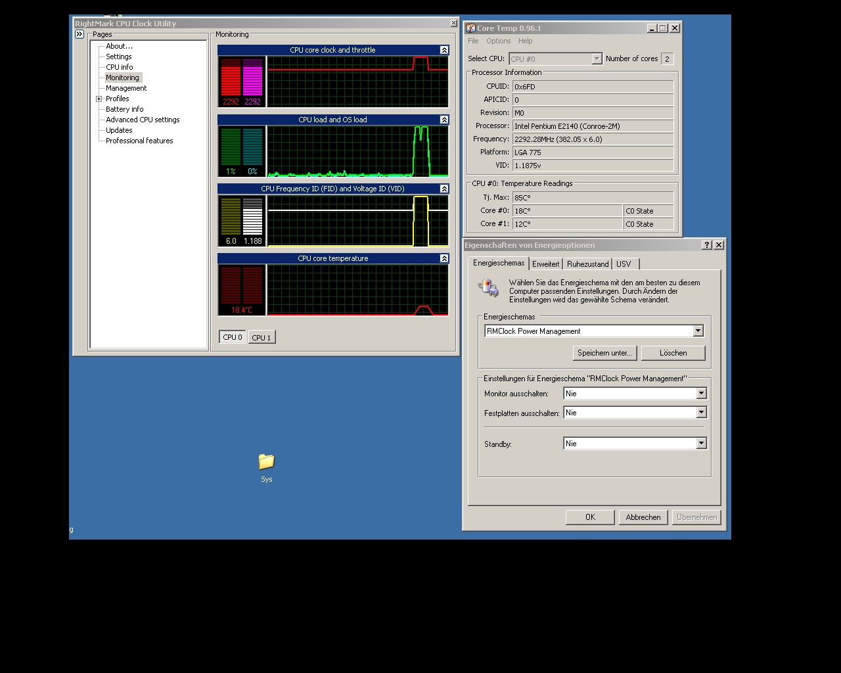Click the Core #0 temperature reading 18C°
The image size is (841, 673).
point(567,211)
